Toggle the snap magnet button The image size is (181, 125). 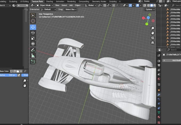pos(105,5)
